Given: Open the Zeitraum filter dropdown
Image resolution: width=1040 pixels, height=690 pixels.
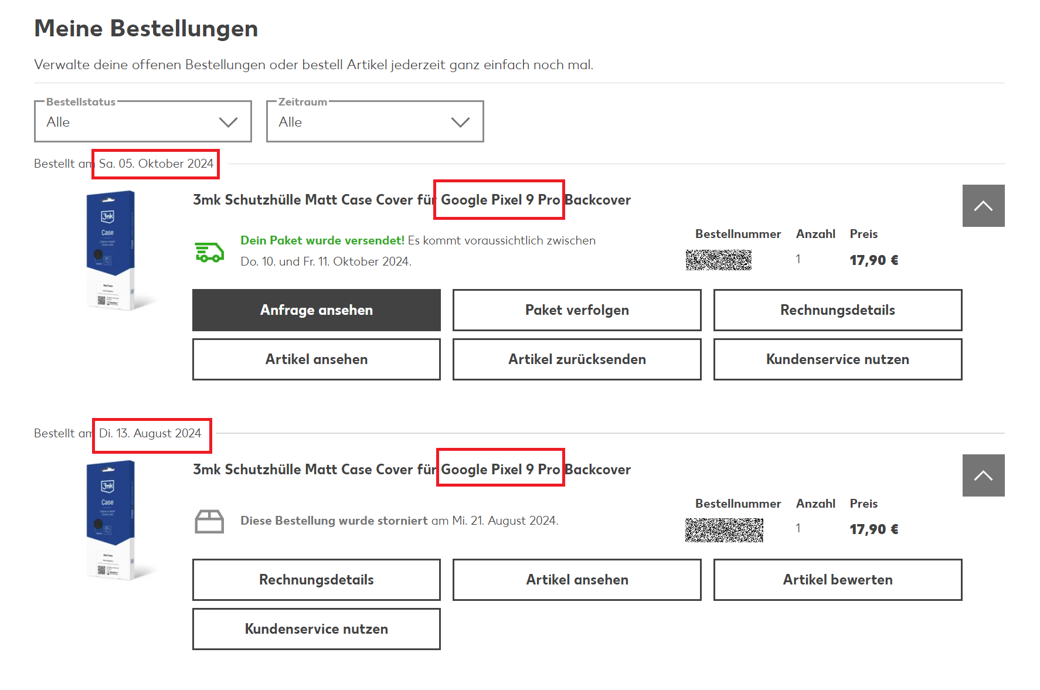Looking at the screenshot, I should click(375, 121).
